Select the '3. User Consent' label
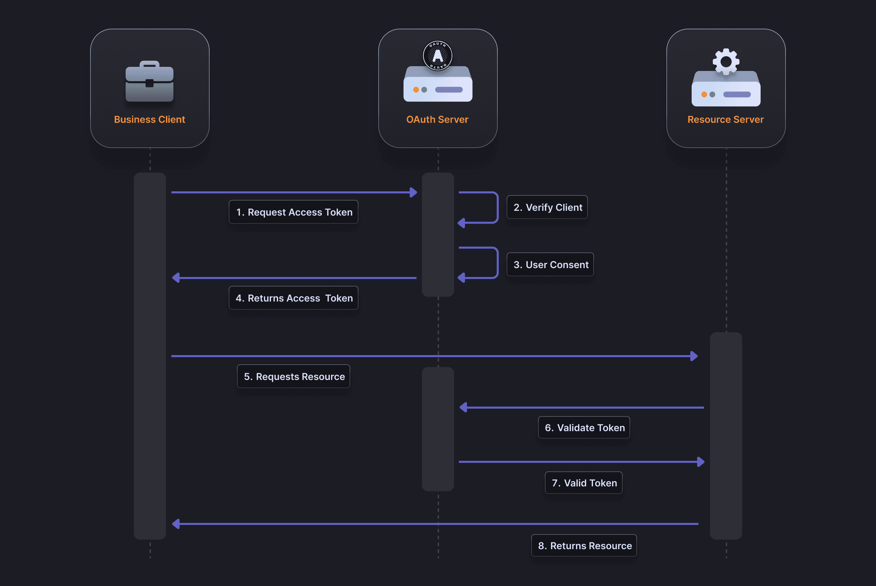The image size is (876, 586). (x=550, y=265)
